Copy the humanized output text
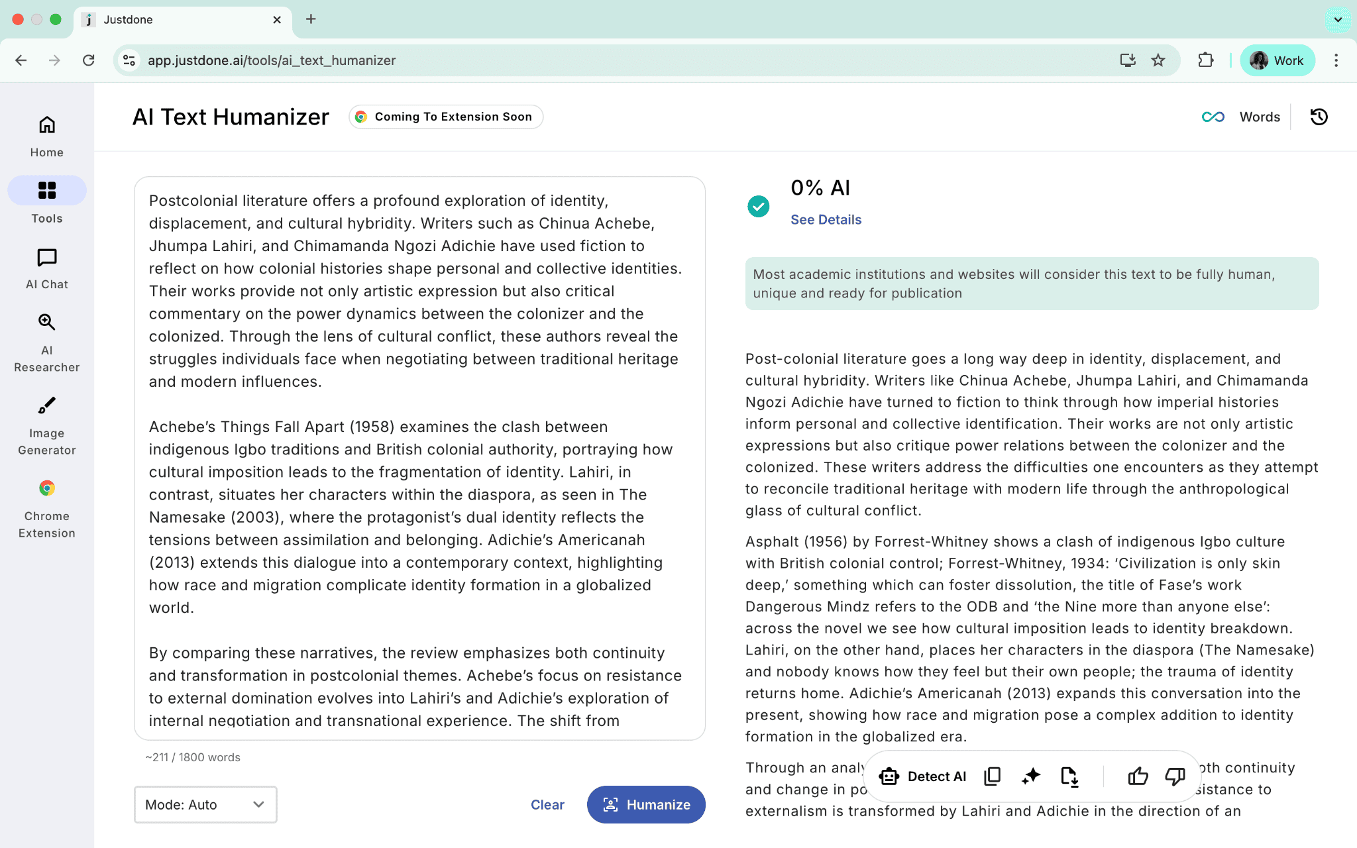 click(992, 776)
